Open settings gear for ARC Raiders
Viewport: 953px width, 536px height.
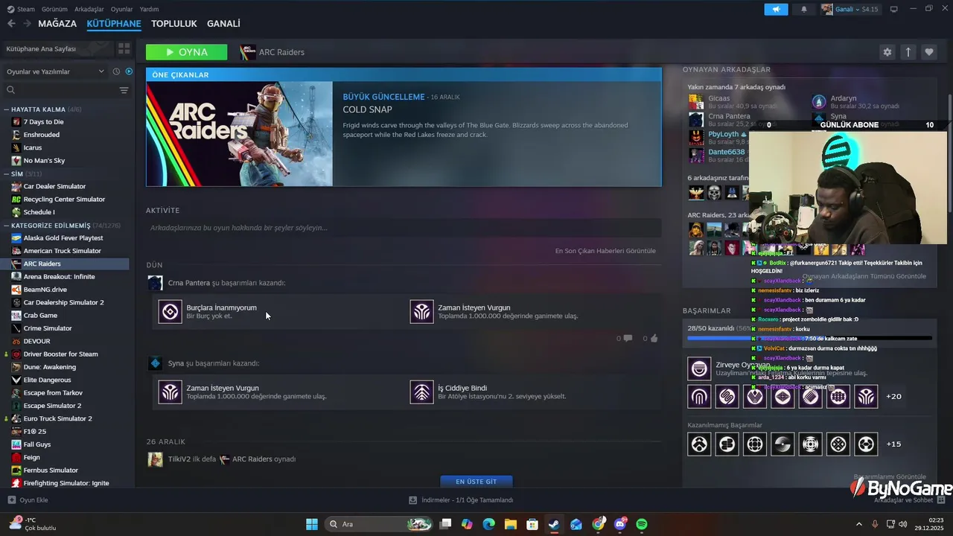[x=887, y=52]
